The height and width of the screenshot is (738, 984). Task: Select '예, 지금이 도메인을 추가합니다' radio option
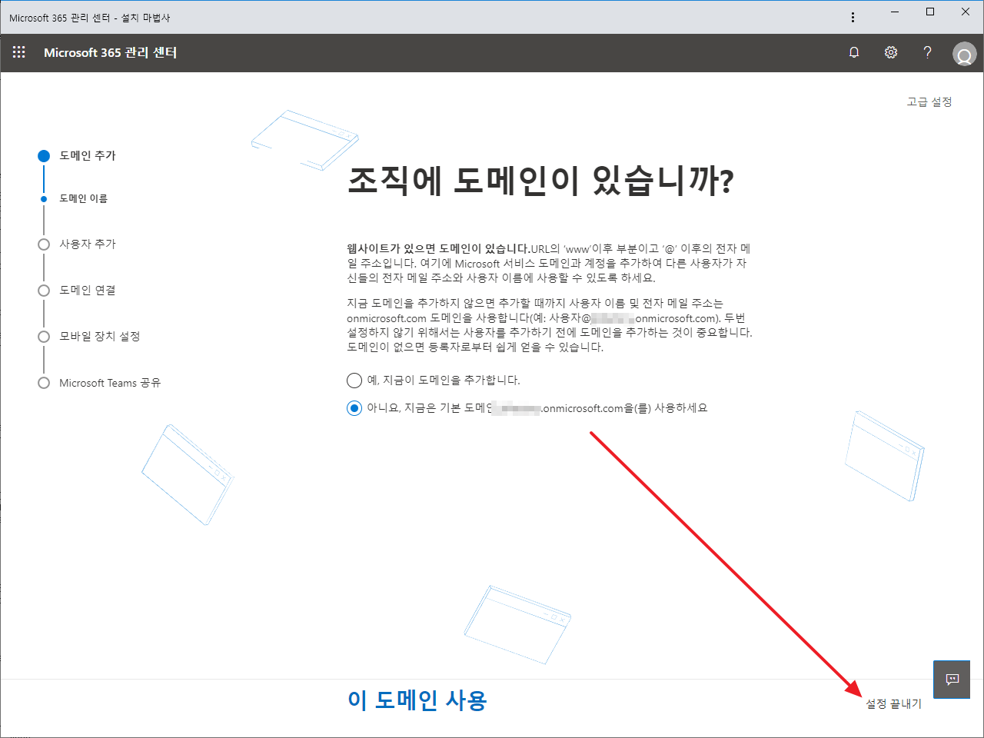(x=354, y=381)
